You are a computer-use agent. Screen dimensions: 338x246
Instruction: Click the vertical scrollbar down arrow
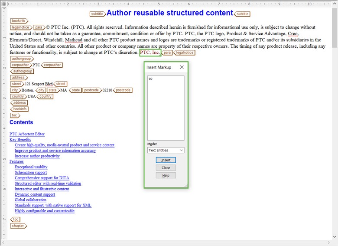tap(335, 237)
